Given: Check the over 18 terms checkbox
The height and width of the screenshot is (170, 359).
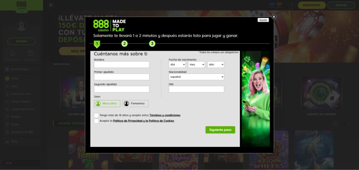Looking at the screenshot, I should click(96, 115).
